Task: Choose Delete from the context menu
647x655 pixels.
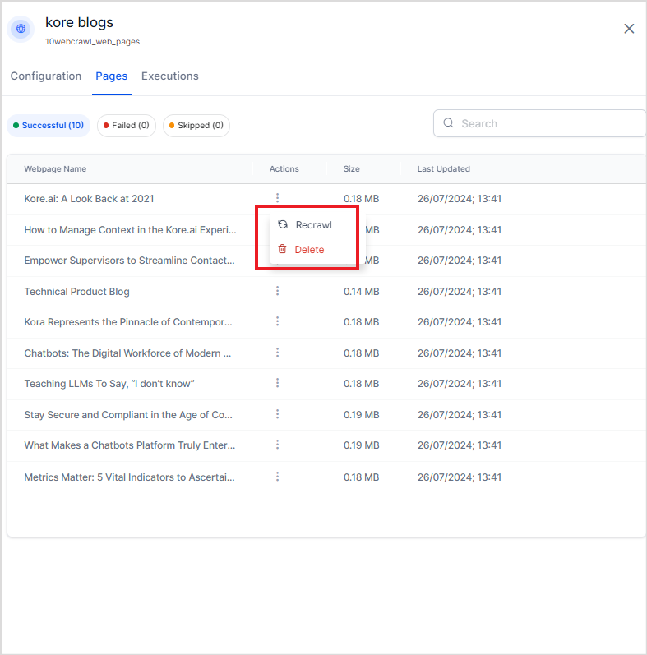Action: coord(309,249)
